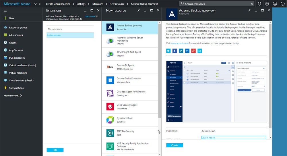The width and height of the screenshot is (287, 156).
Task: Pin the Acronis Backup blade
Action: tap(249, 10)
